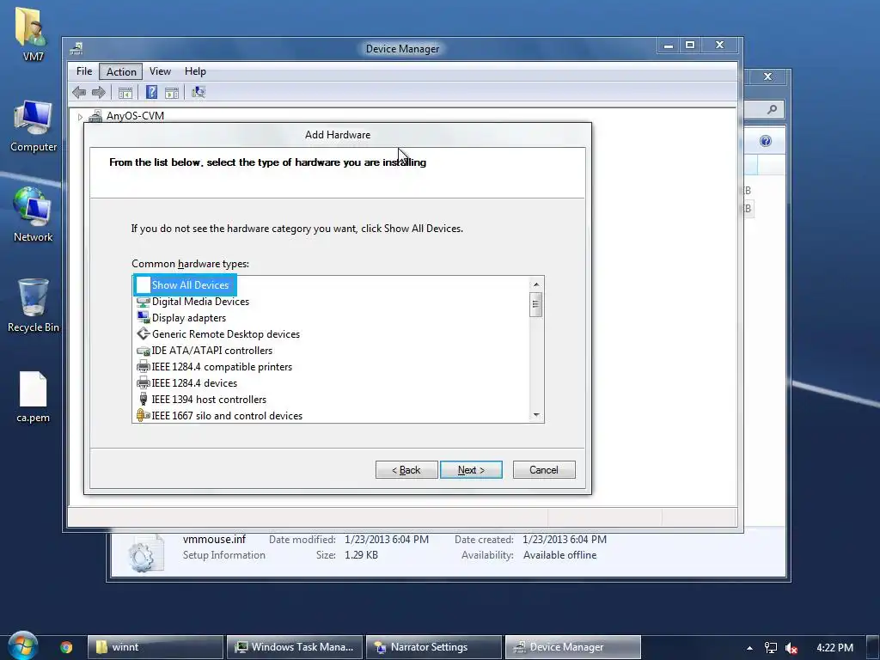
Task: Select IEEE 1284.4 devices entry
Action: coord(194,383)
